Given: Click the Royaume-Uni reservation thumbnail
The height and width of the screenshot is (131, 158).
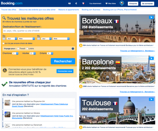Looking at the screenshot, I should tap(7, 103).
